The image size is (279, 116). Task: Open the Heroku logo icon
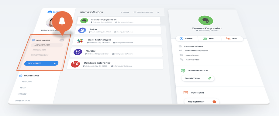click(78, 52)
